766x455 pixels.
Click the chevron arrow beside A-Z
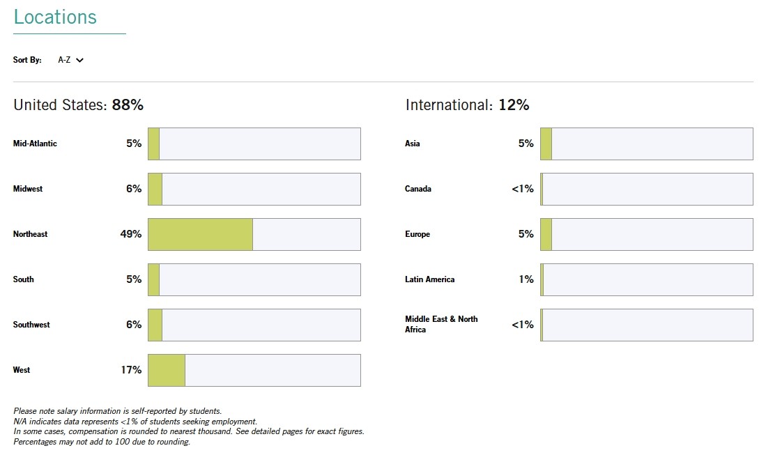[x=79, y=61]
